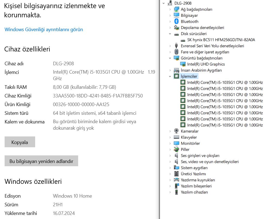Expand the Sistem aygıtları category
This screenshot has width=272, height=219.
click(170, 168)
